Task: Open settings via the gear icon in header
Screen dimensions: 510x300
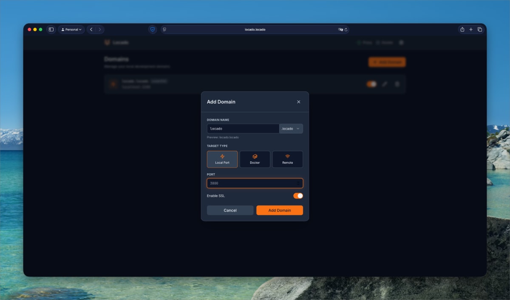Action: click(x=401, y=42)
